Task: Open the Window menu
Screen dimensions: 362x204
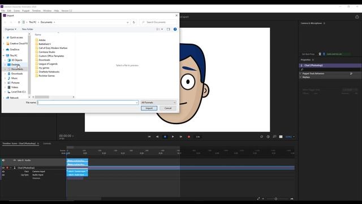Action: (47, 11)
